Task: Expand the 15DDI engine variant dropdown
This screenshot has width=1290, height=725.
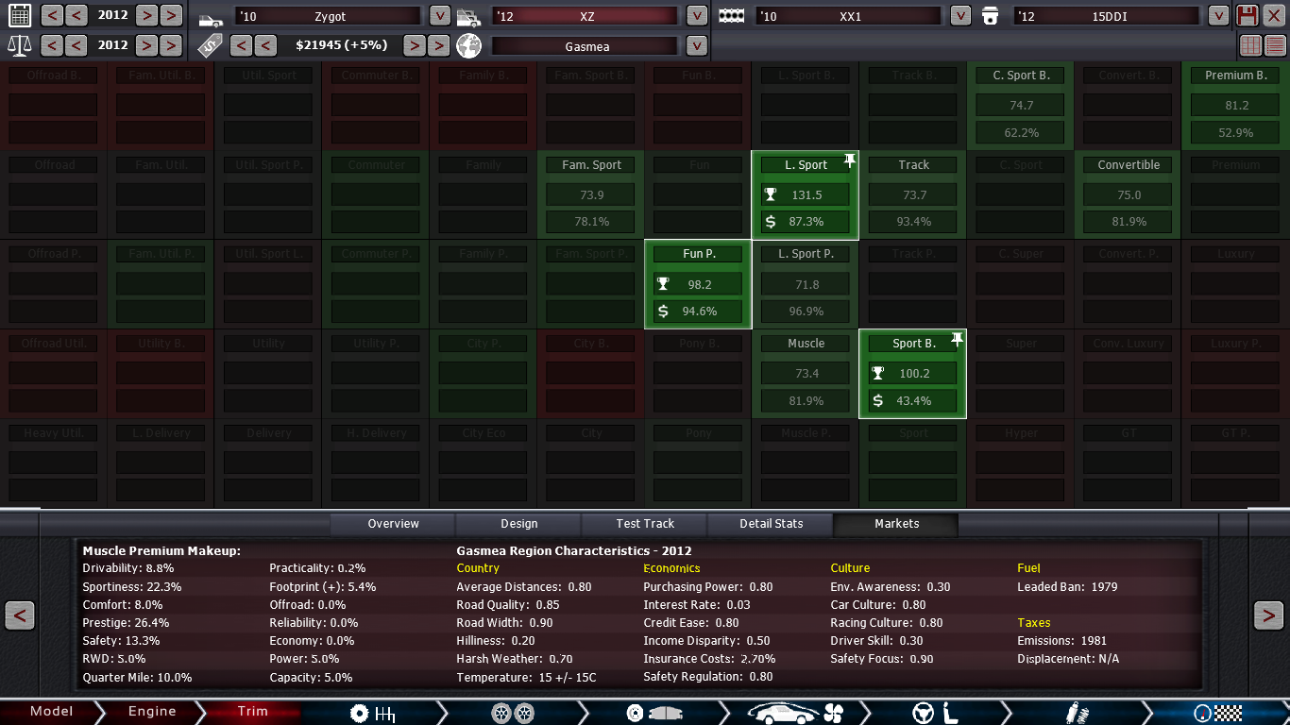Action: point(1219,15)
